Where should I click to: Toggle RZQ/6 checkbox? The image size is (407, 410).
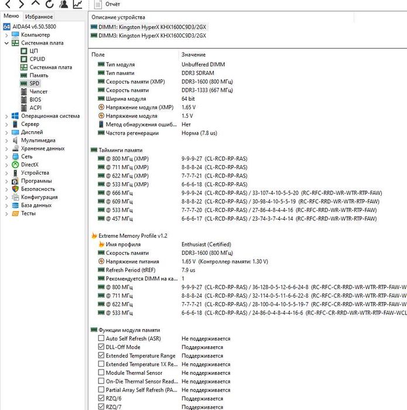click(x=101, y=398)
